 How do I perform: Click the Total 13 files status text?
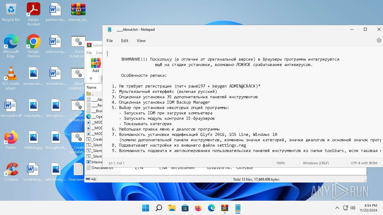pos(256,179)
